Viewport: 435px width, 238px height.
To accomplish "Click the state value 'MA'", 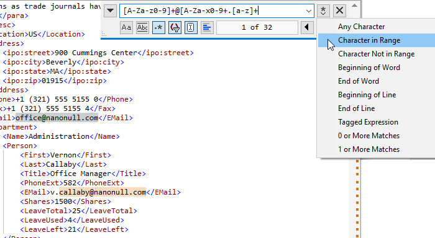I will (55, 71).
